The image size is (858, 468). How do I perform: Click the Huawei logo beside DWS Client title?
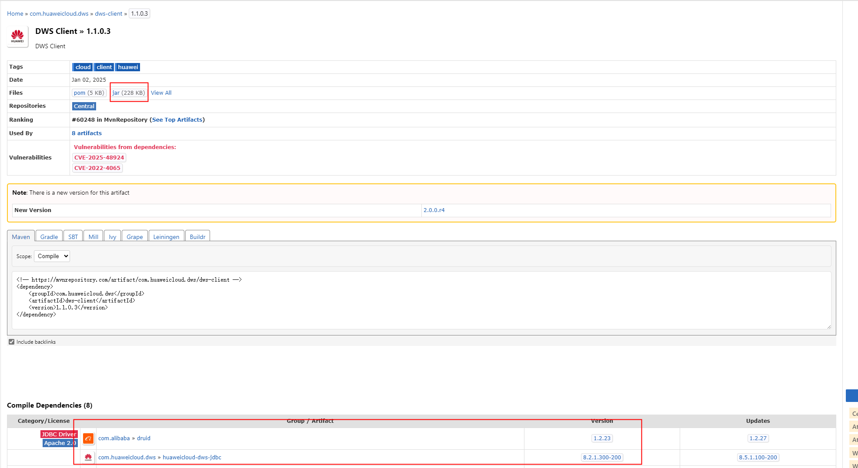pos(17,37)
